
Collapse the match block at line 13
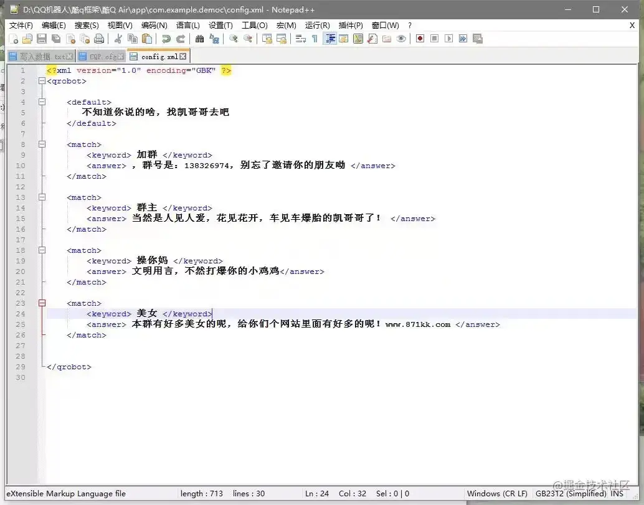pos(42,197)
